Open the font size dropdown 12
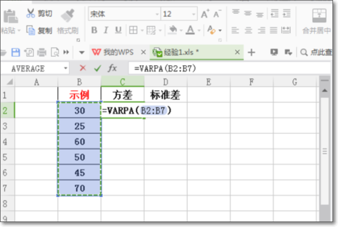Viewport: 338px width, 227px height. (194, 14)
